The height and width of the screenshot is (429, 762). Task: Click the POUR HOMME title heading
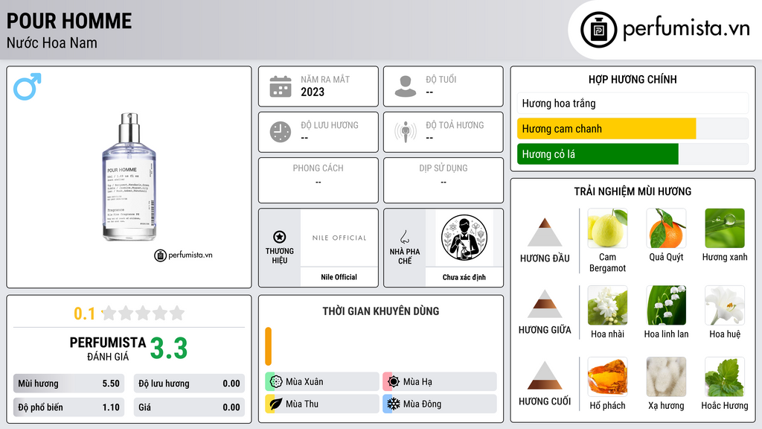69,21
